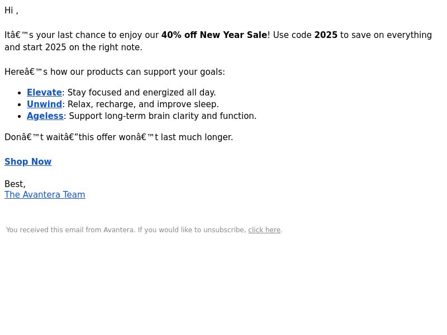Open the Unwind product link
The height and width of the screenshot is (335, 447).
(x=45, y=104)
